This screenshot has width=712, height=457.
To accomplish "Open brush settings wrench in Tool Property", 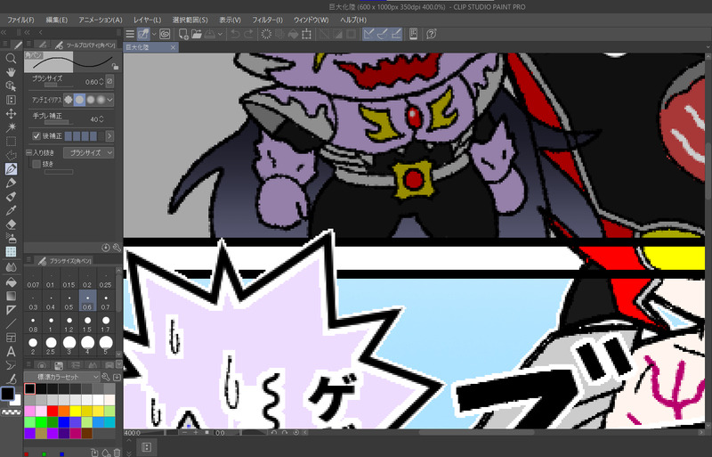I will tap(117, 248).
